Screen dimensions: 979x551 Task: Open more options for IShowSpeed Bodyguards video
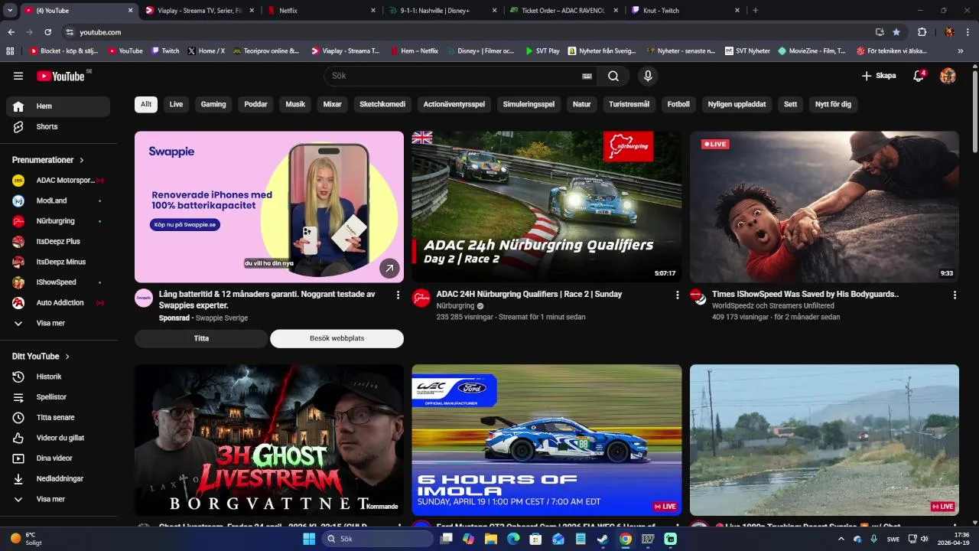955,295
